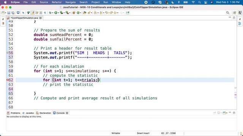Click the Open Type icon

(84, 13)
